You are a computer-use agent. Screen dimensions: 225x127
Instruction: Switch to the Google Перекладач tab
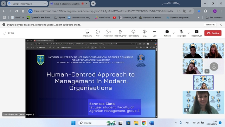[27, 4]
